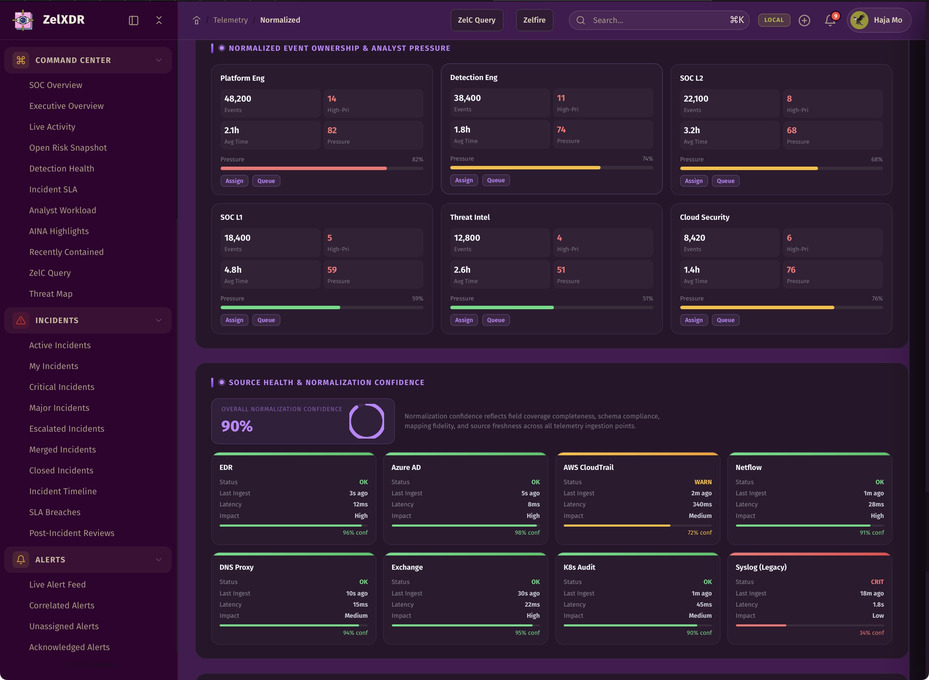Image resolution: width=929 pixels, height=680 pixels.
Task: Open Analyst Workload in sidebar
Action: 63,210
